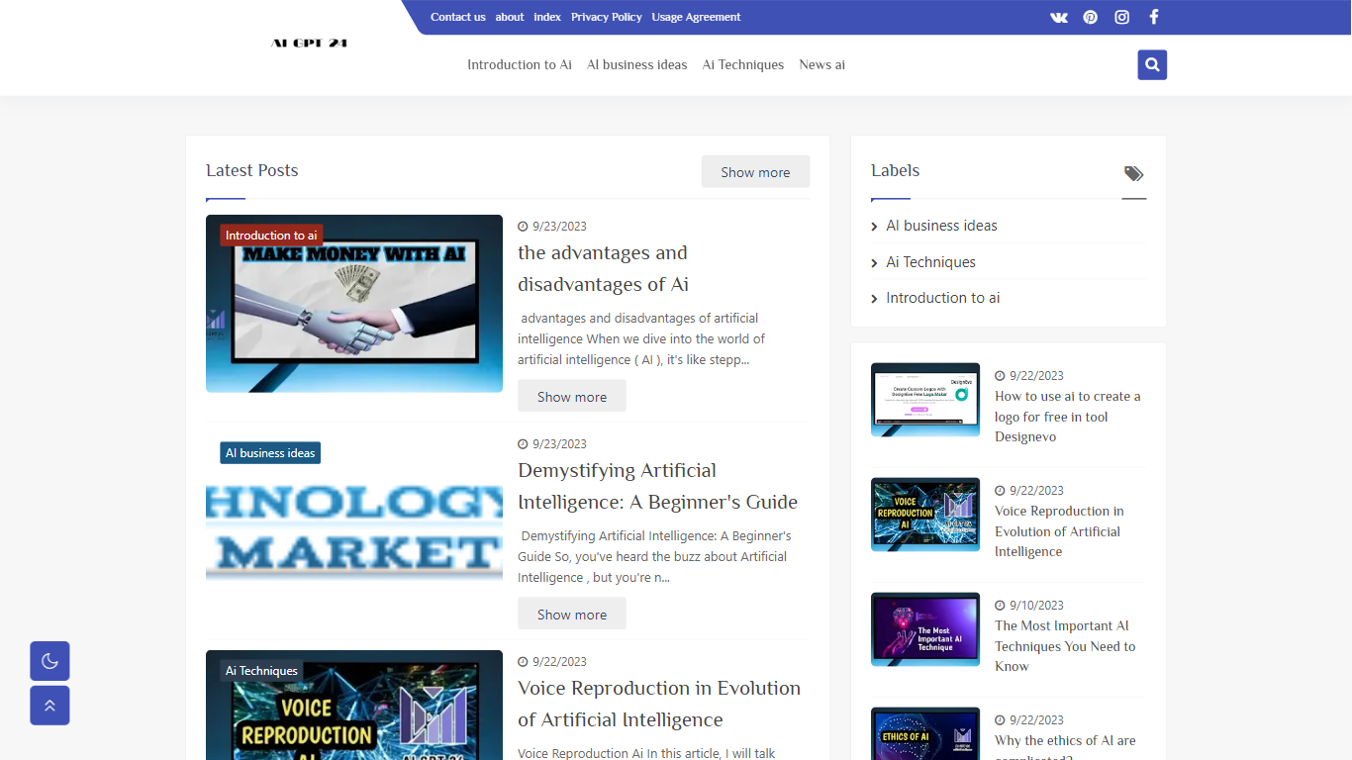Screen dimensions: 1352x760
Task: Show more of the Demystifying AI post
Action: point(571,615)
